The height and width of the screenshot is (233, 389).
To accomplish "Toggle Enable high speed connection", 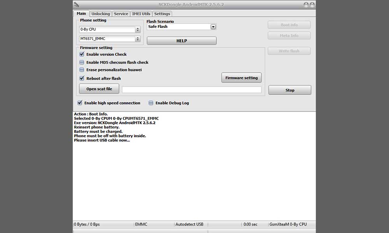I will [x=80, y=103].
